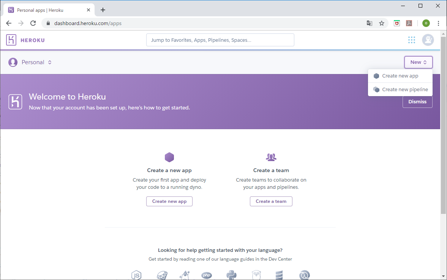This screenshot has height=280, width=447.
Task: Close the Personal apps | Heroku tab
Action: point(88,10)
